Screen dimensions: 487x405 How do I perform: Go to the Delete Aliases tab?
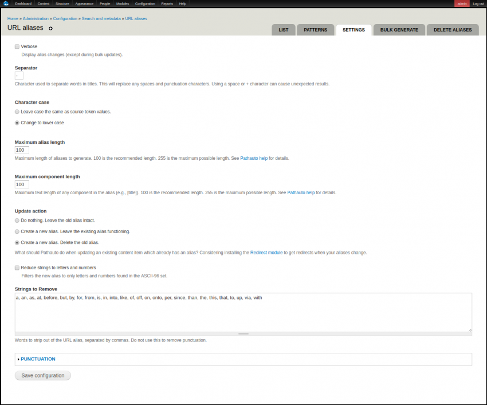click(453, 30)
